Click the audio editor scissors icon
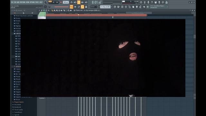Image resolution: width=206 pixels, height=116 pixels. coord(145,2)
